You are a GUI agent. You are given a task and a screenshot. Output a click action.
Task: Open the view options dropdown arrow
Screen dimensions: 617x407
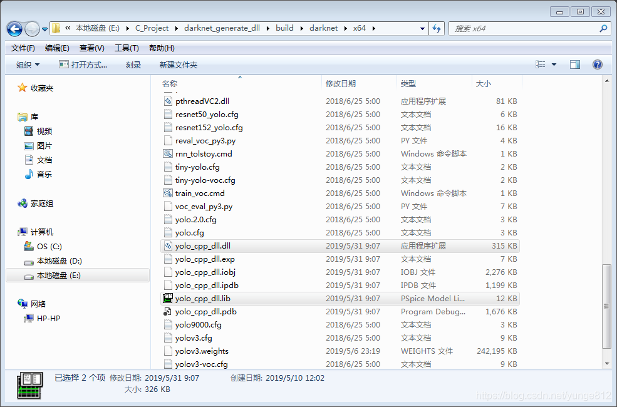click(554, 64)
